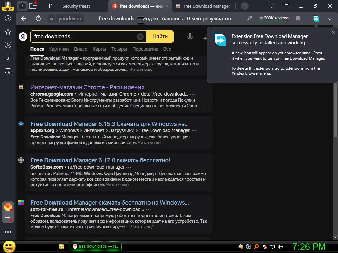The height and width of the screenshot is (253, 338).
Task: Click the yandex.ru address domain
Action: pyautogui.click(x=70, y=19)
